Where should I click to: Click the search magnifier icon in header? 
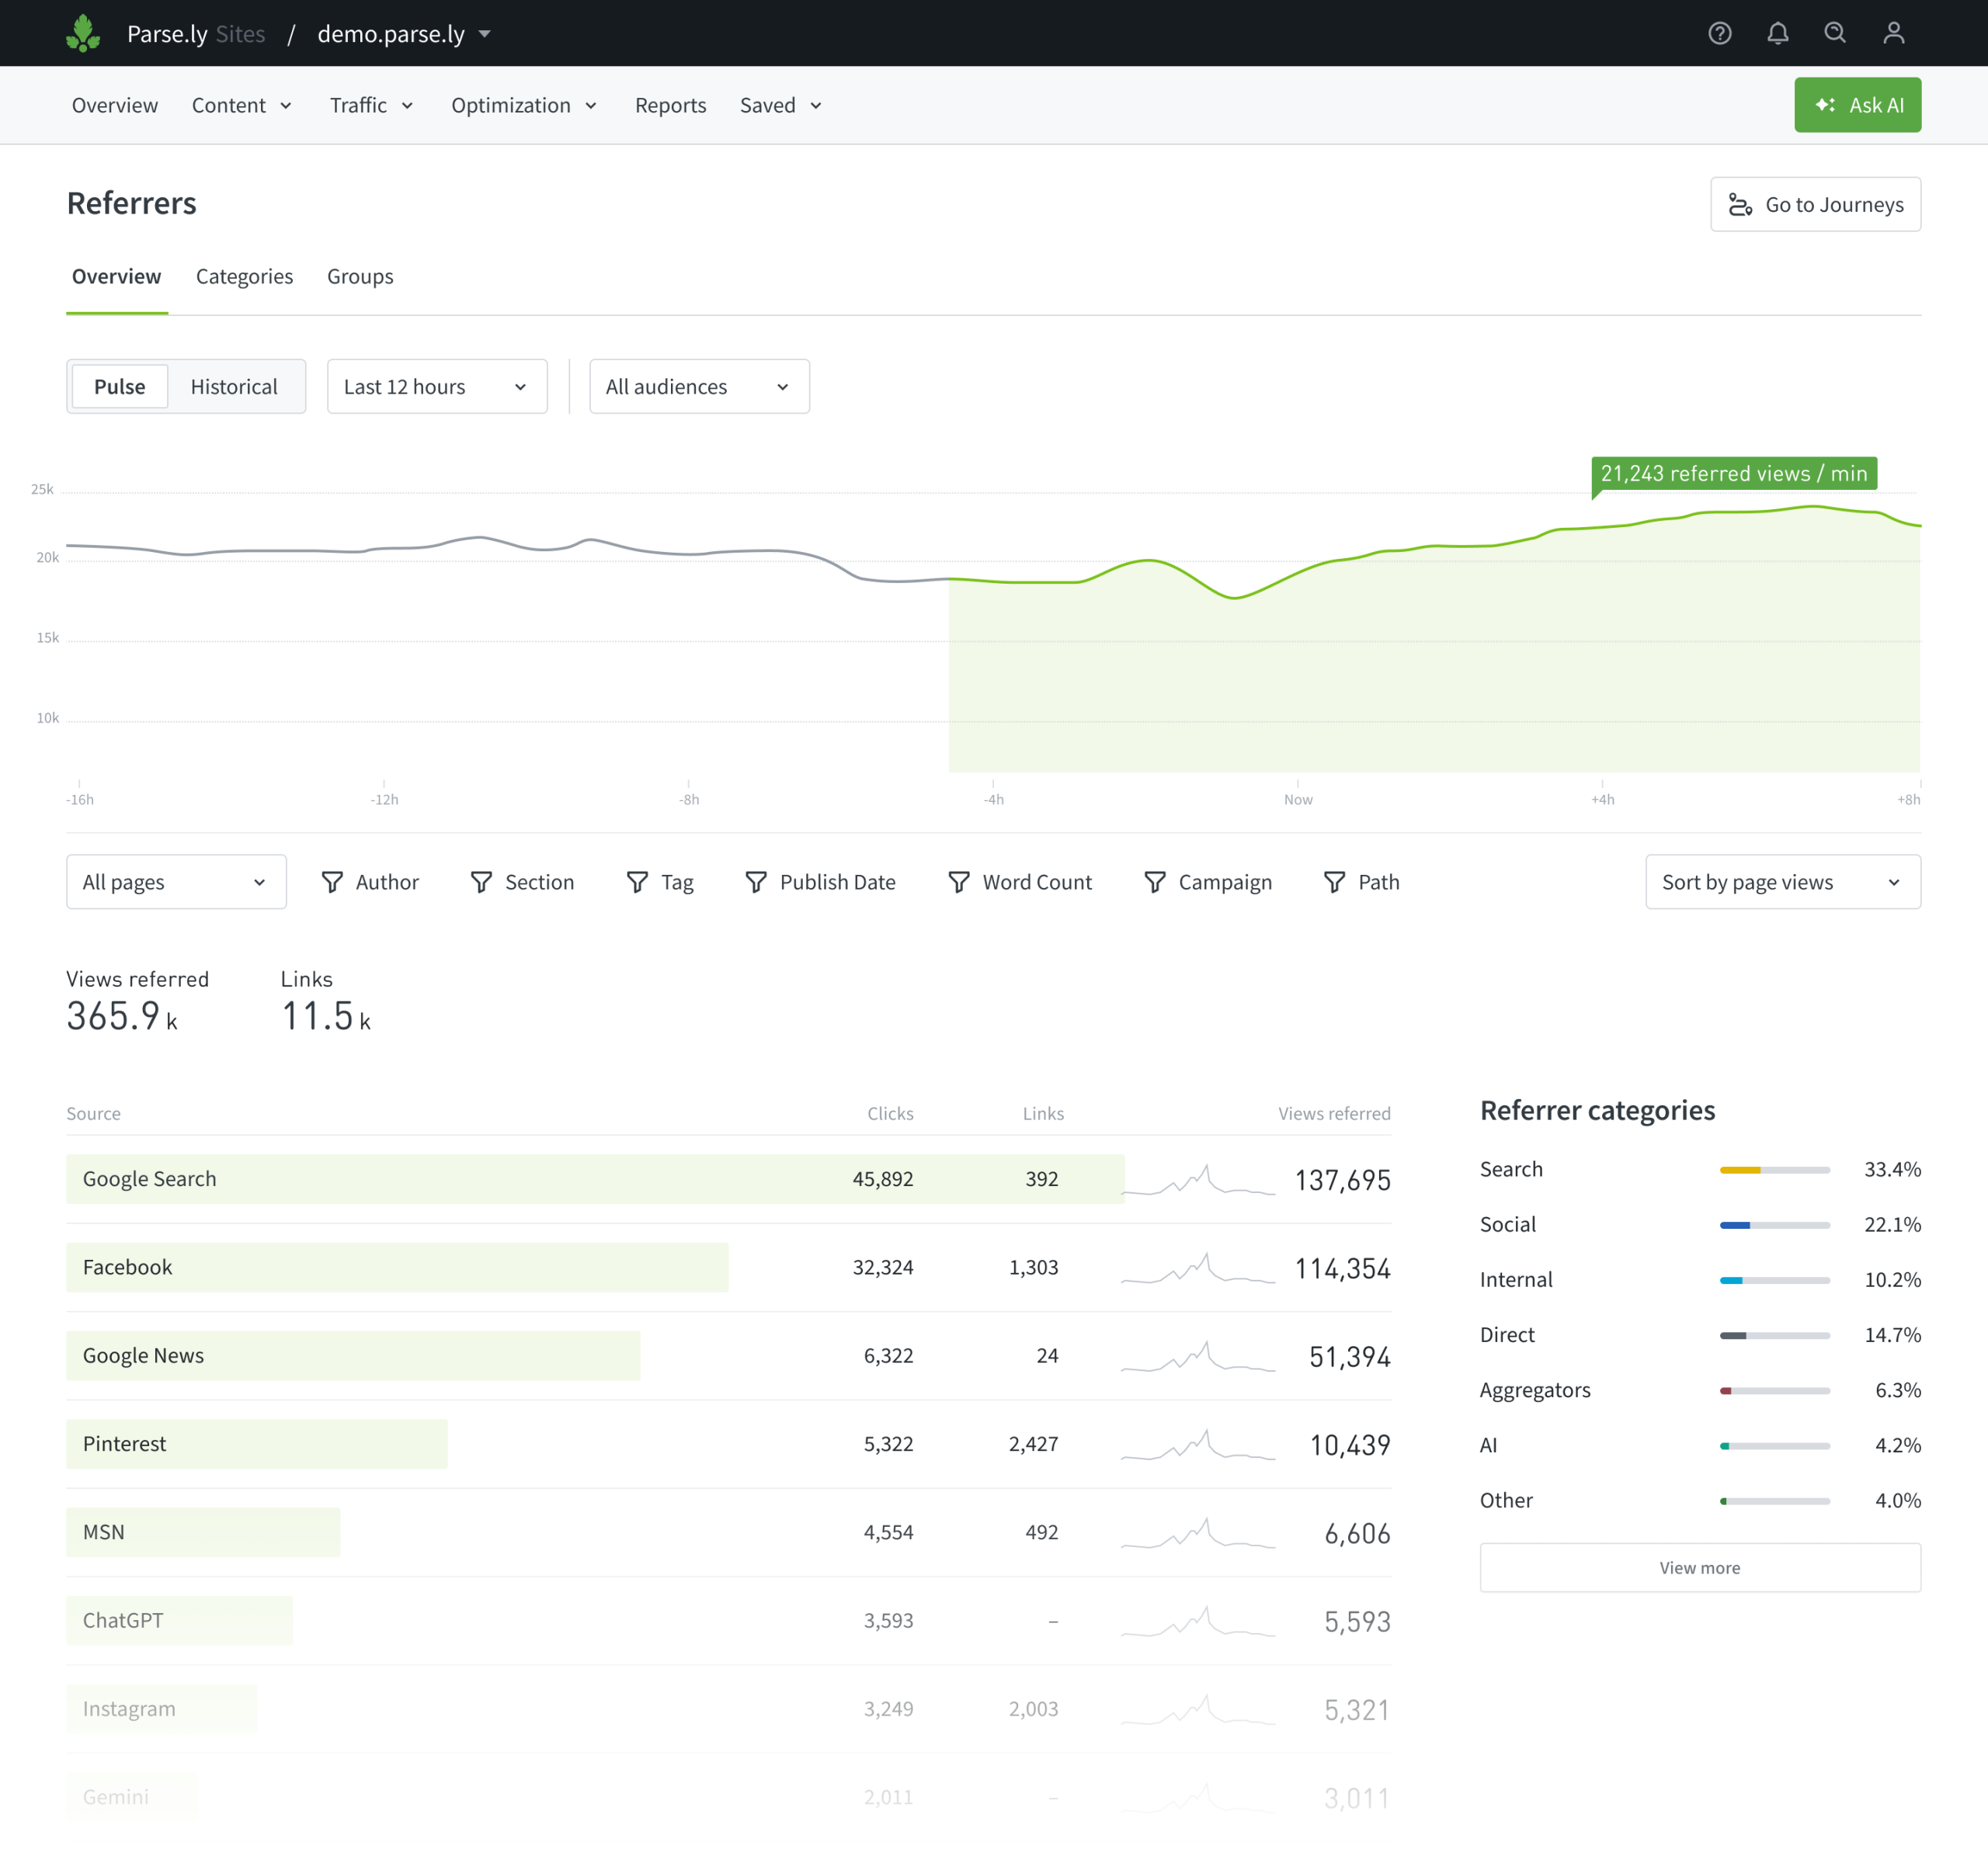point(1835,33)
